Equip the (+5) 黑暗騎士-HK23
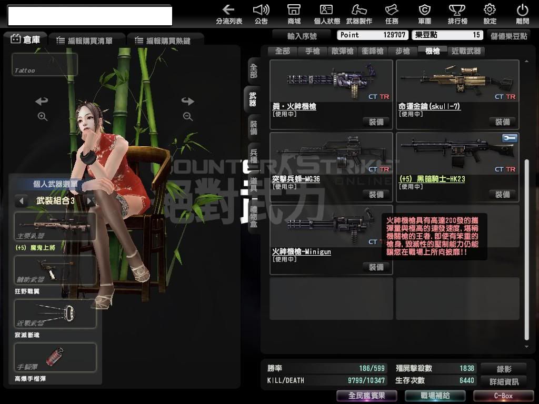539x404 pixels. pyautogui.click(x=503, y=195)
